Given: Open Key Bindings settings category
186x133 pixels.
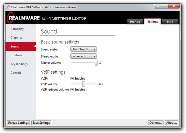Looking at the screenshot, I should pyautogui.click(x=20, y=64).
